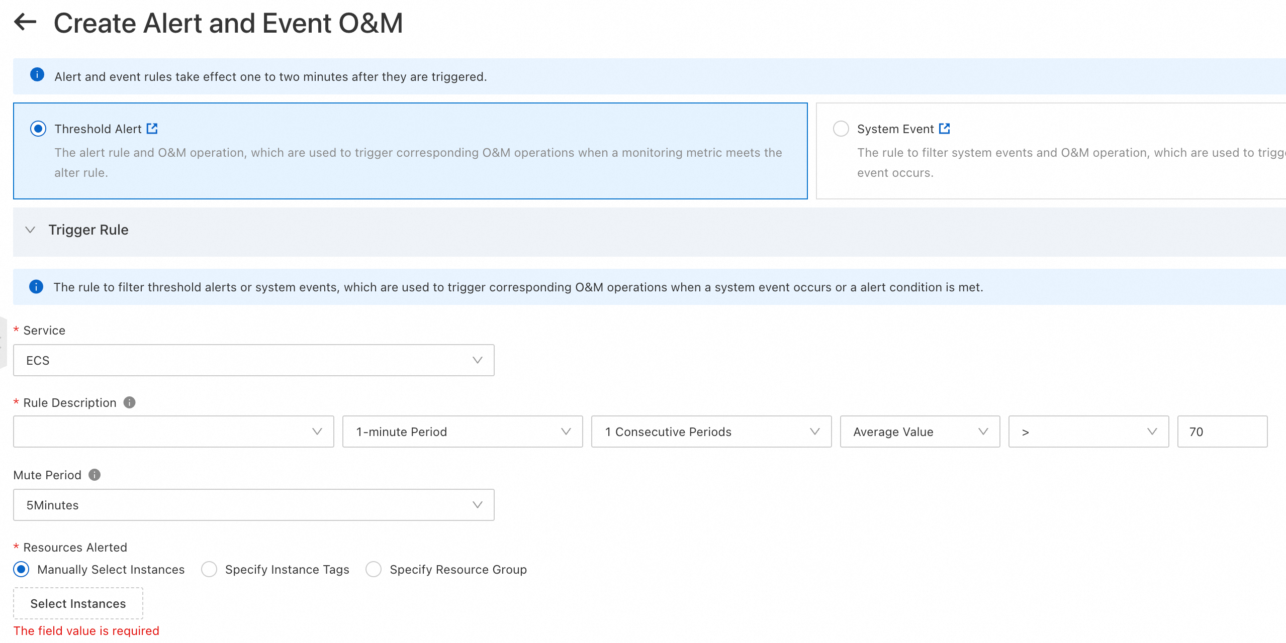This screenshot has height=643, width=1286.
Task: Click info icon in top alert banner
Action: tap(37, 75)
